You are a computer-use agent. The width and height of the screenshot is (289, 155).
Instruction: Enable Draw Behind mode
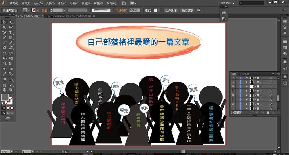[x=8, y=113]
